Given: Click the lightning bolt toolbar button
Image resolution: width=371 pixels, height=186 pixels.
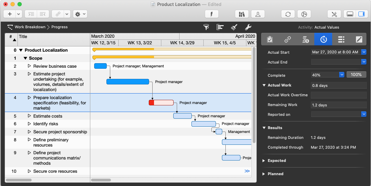Looking at the screenshot, I should 211,14.
